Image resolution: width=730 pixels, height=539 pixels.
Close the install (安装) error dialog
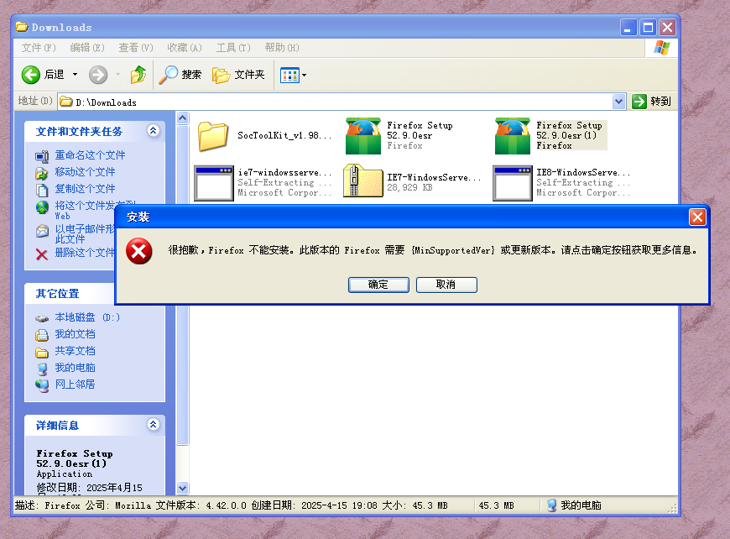coord(697,217)
